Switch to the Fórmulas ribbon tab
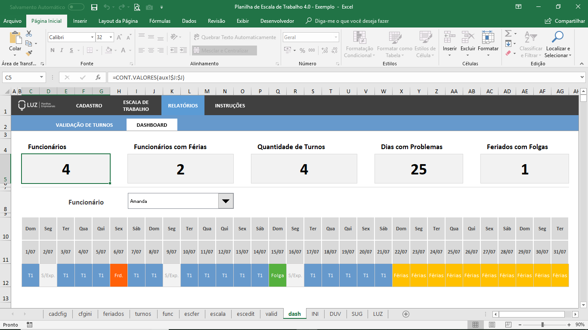The image size is (588, 330). 160,21
